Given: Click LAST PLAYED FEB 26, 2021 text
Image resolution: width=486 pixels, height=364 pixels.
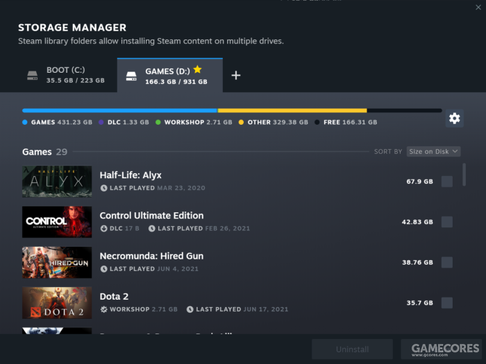Looking at the screenshot, I should point(203,228).
